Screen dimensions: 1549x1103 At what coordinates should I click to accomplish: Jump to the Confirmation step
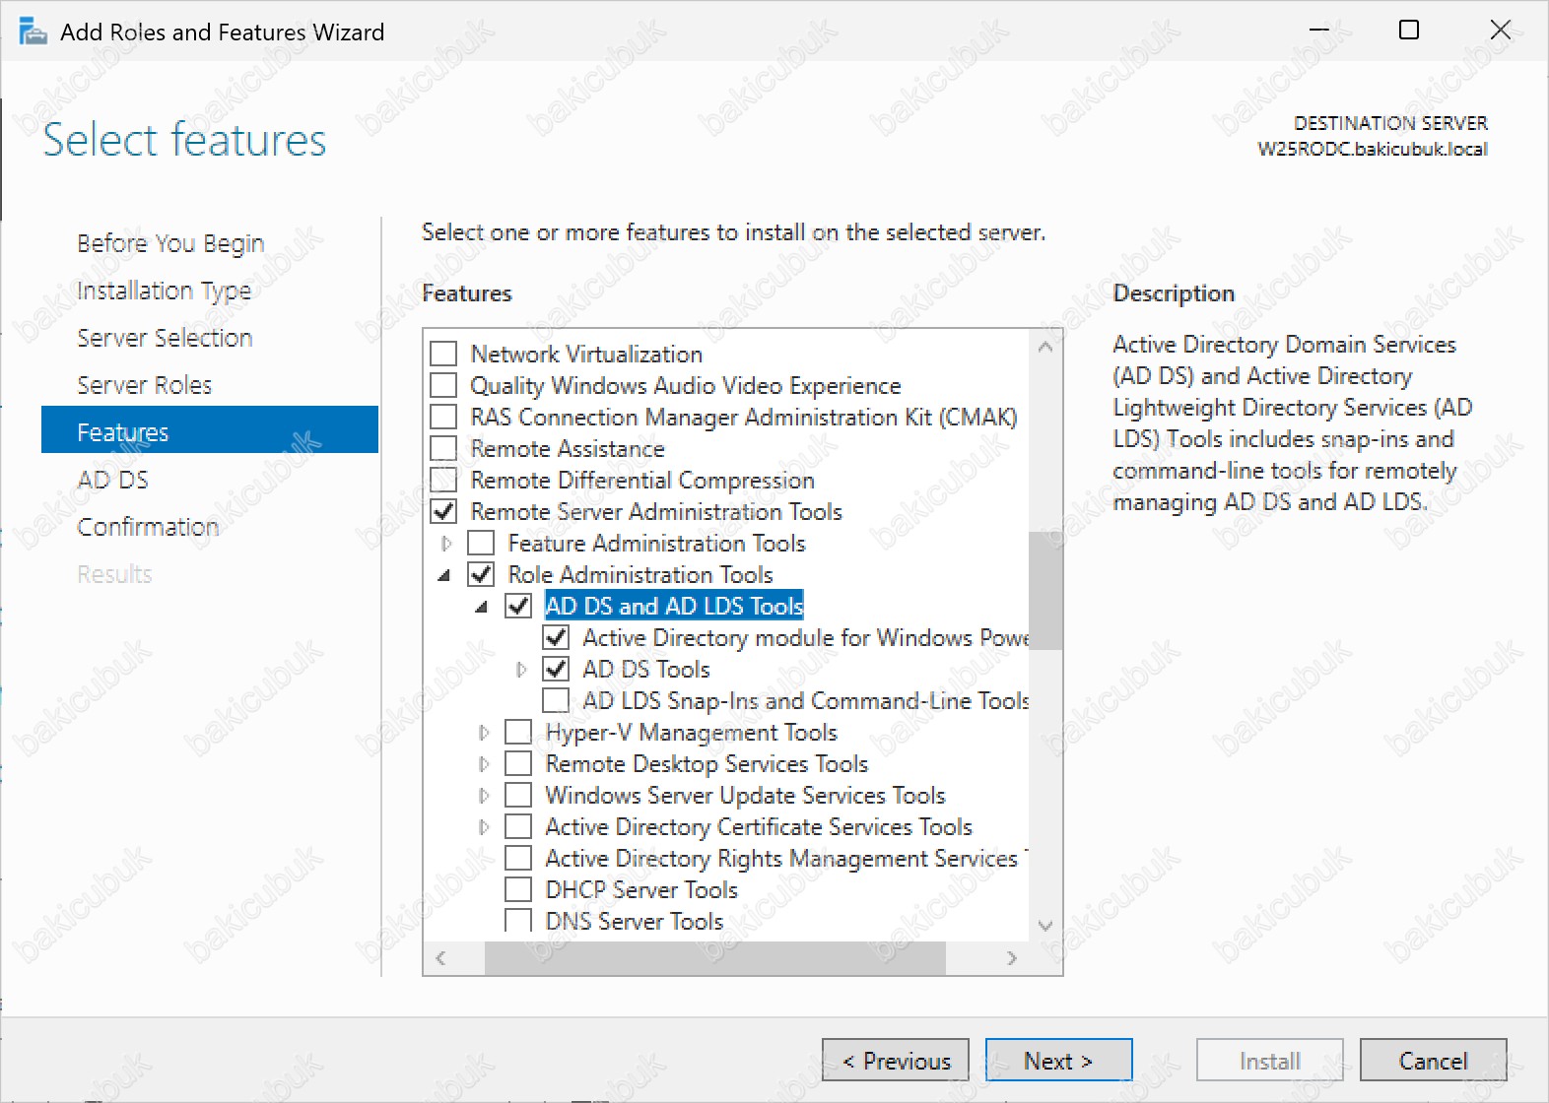pos(148,527)
